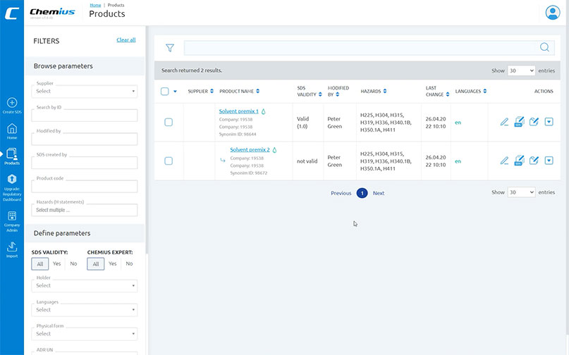
Task: Toggle the select-all checkbox in table header
Action: coord(165,91)
